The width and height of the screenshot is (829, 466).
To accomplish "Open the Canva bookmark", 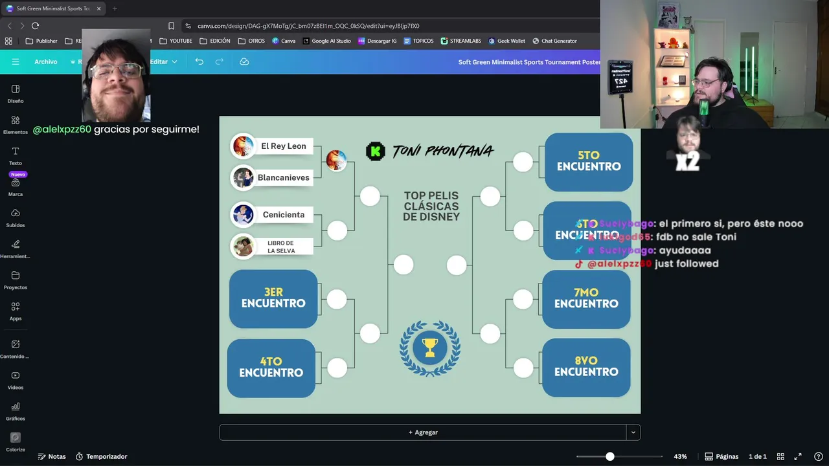I will (284, 41).
